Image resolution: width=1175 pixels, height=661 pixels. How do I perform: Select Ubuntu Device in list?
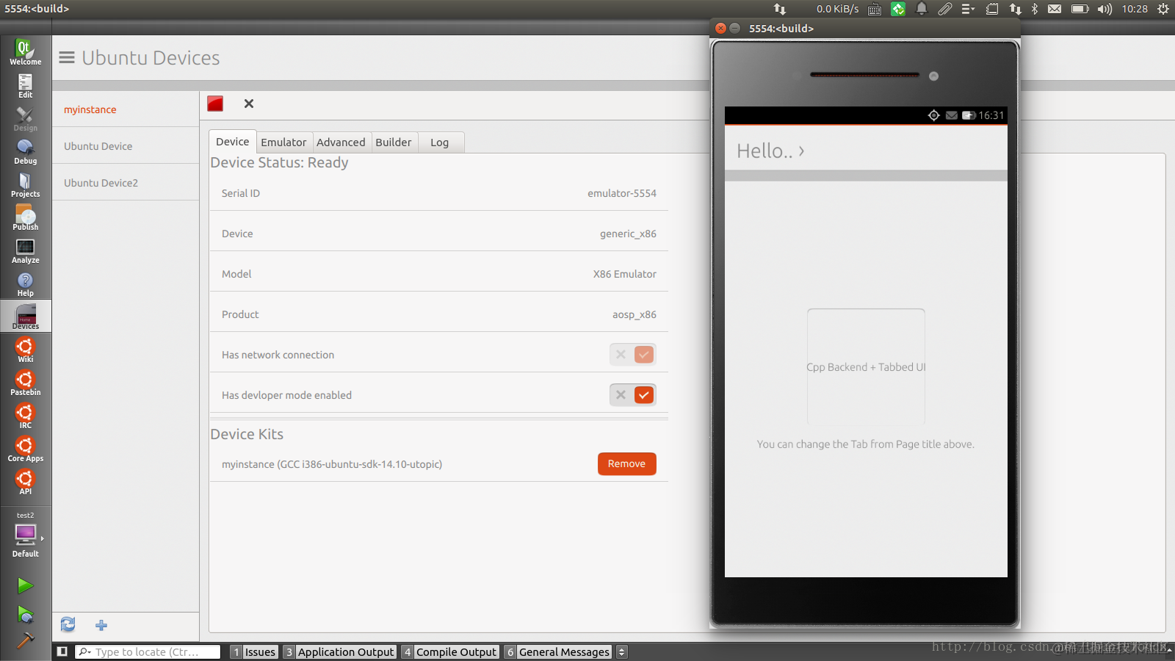(126, 146)
